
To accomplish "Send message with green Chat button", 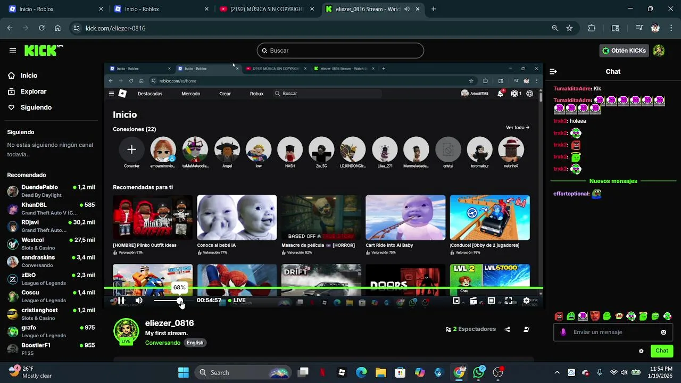I will pos(662,351).
